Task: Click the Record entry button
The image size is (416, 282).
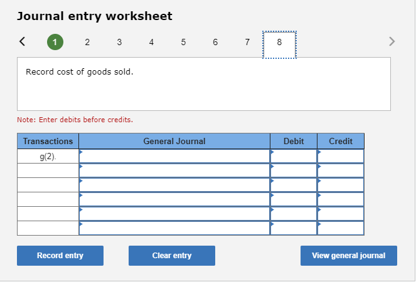Action: 60,256
